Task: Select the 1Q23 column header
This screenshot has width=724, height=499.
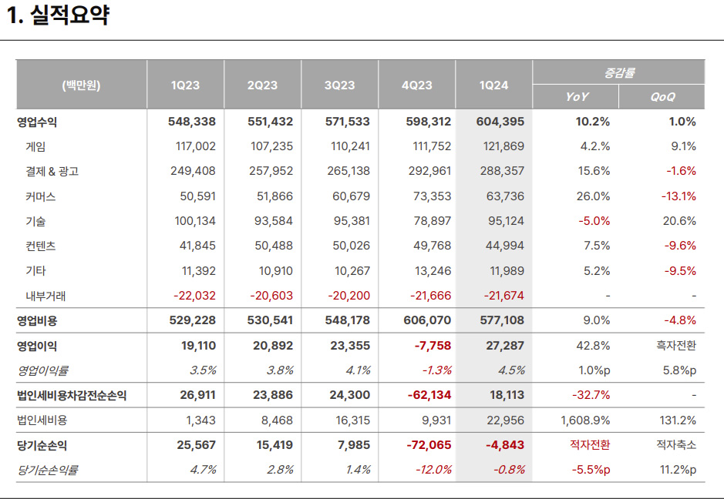Action: (x=185, y=85)
